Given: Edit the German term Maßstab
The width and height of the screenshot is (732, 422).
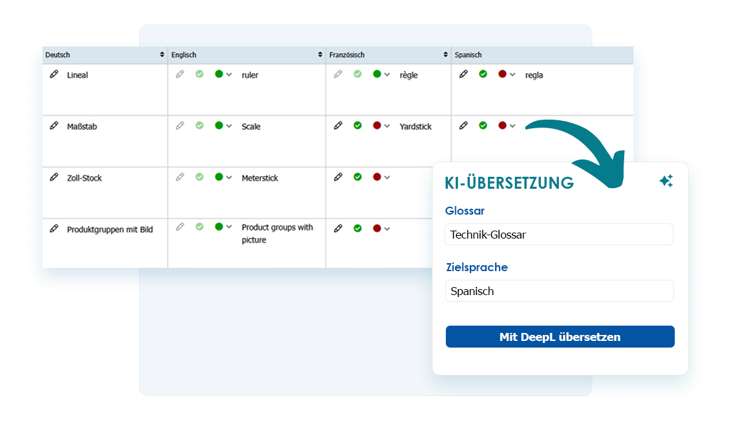Looking at the screenshot, I should pyautogui.click(x=54, y=126).
